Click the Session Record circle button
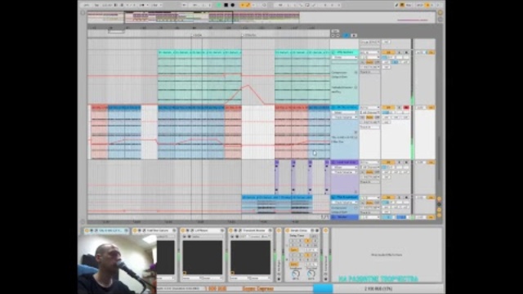 (x=264, y=5)
